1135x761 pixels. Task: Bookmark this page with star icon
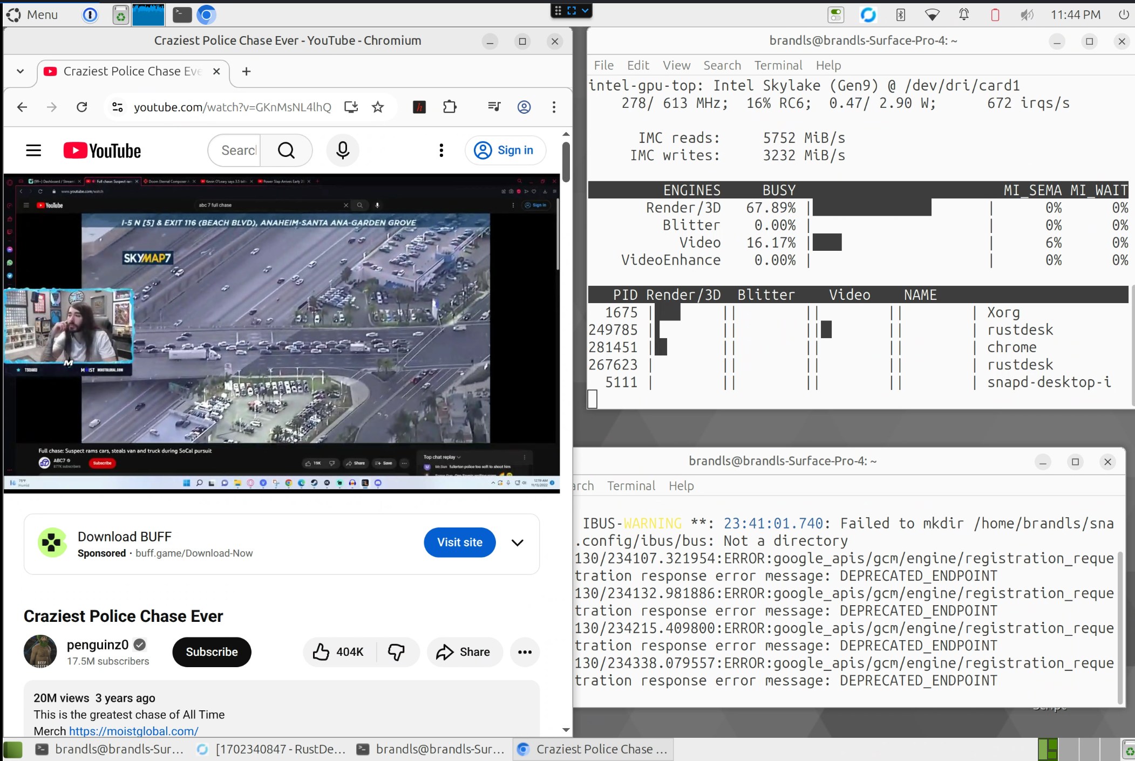click(378, 107)
